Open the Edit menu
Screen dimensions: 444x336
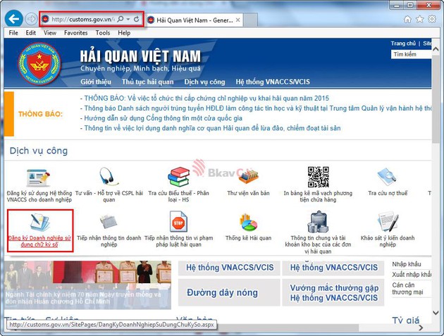[30, 33]
